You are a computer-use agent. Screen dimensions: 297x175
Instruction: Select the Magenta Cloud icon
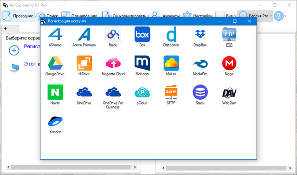click(x=113, y=63)
